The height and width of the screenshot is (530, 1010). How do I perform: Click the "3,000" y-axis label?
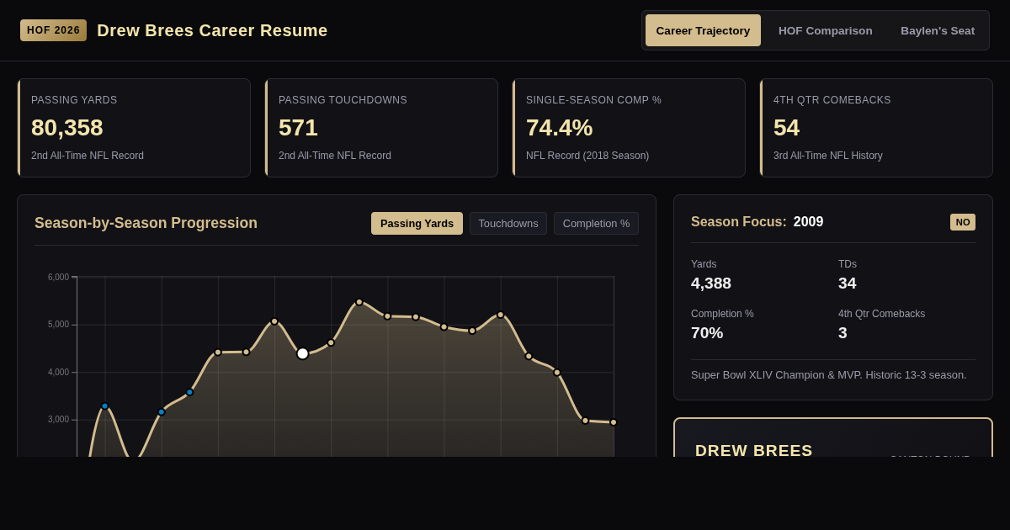pyautogui.click(x=58, y=420)
